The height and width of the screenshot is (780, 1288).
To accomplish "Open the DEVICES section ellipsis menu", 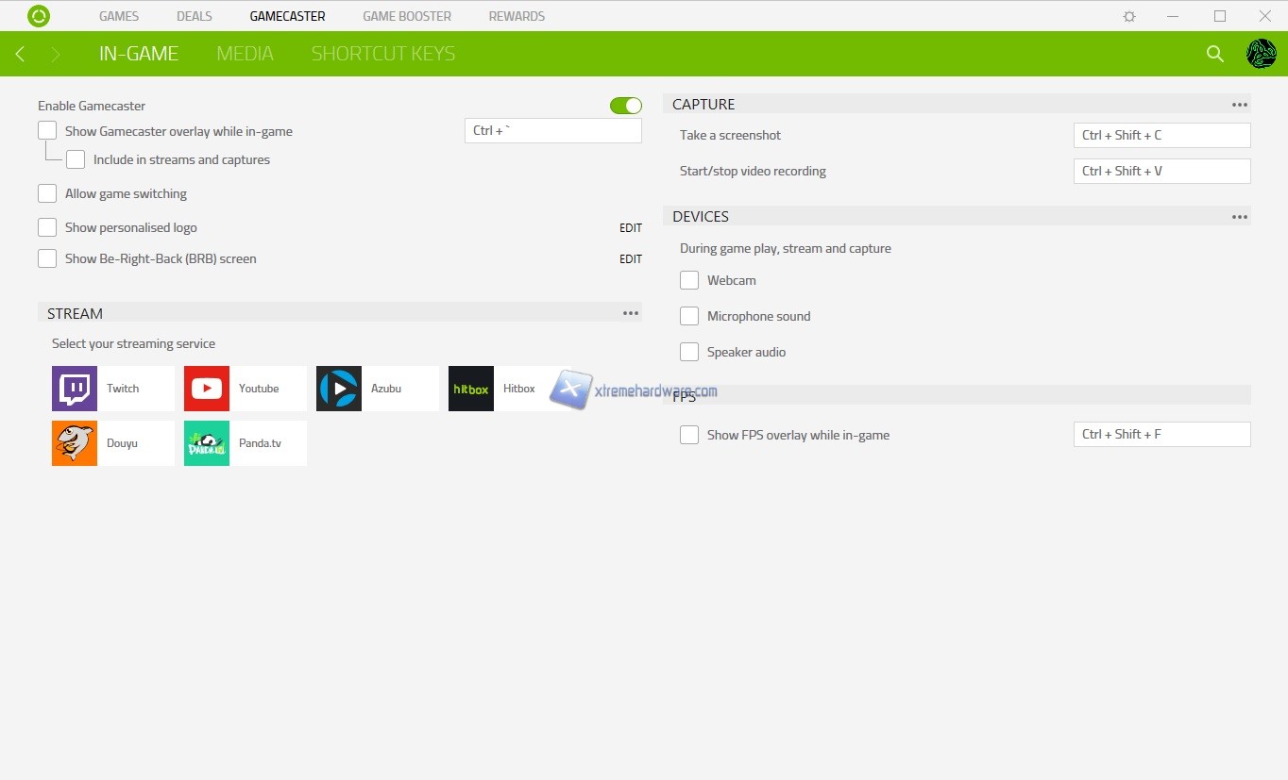I will coord(1240,217).
